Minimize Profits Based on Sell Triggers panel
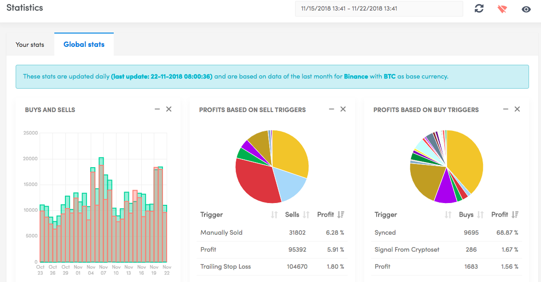Image resolution: width=541 pixels, height=282 pixels. [x=332, y=109]
